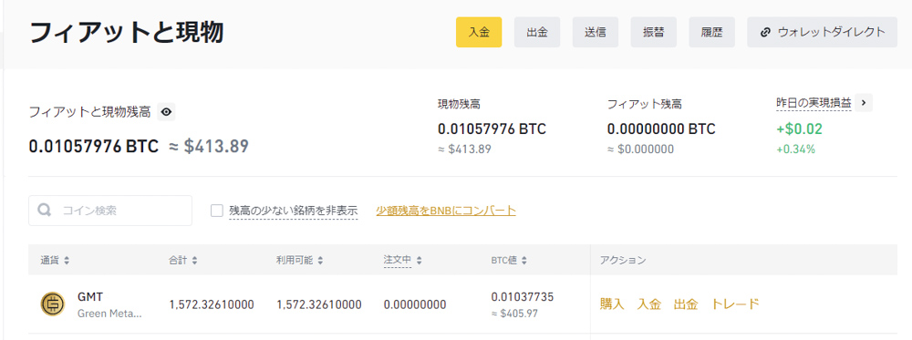Click the coin search input field
Screen dimensions: 912x340
(x=110, y=211)
